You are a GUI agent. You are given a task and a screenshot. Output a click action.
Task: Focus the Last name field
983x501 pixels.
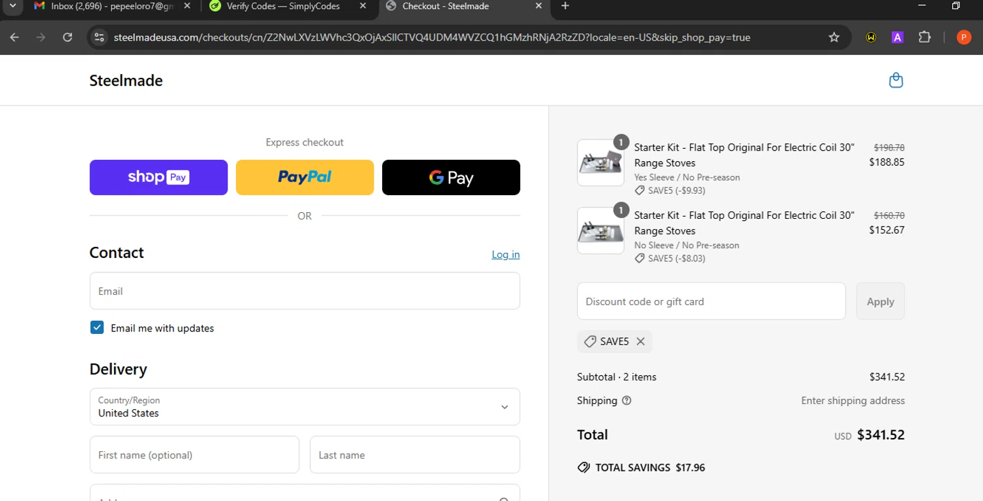coord(415,455)
